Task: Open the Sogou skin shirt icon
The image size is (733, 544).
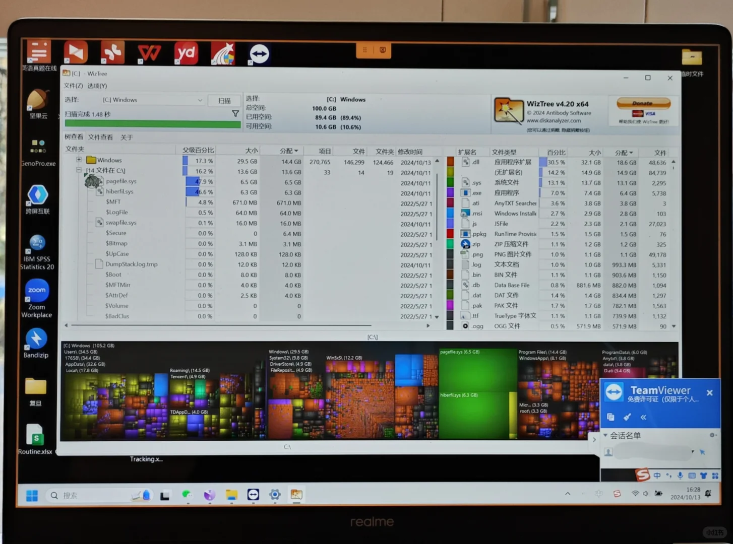Action: (703, 475)
